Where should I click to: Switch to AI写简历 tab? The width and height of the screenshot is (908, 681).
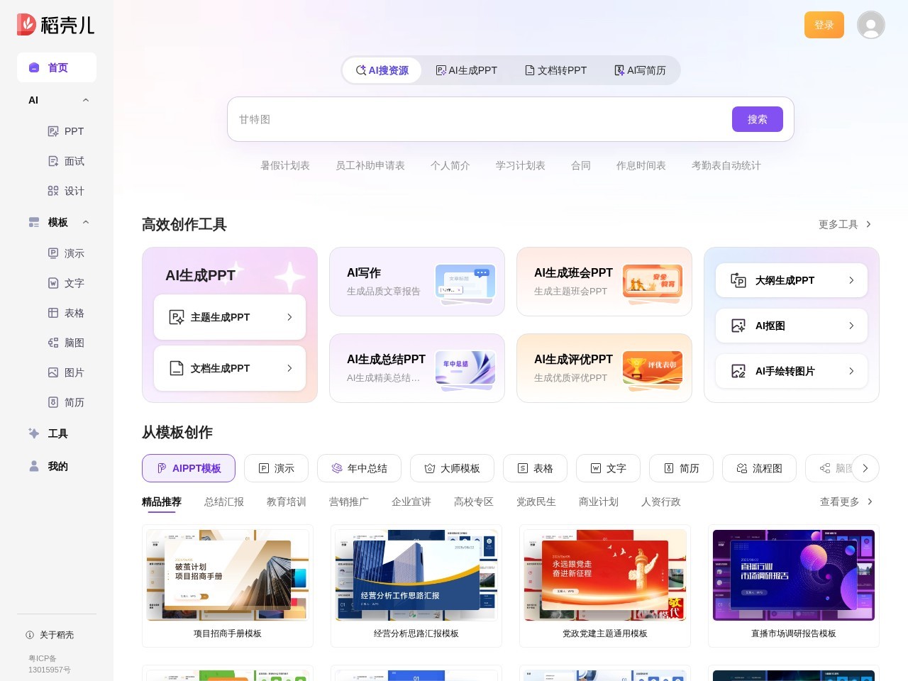pos(640,70)
